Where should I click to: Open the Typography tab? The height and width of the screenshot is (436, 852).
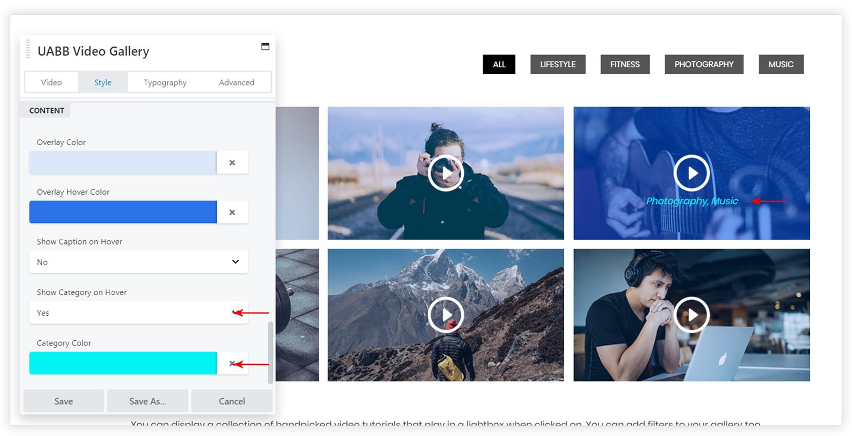[165, 82]
